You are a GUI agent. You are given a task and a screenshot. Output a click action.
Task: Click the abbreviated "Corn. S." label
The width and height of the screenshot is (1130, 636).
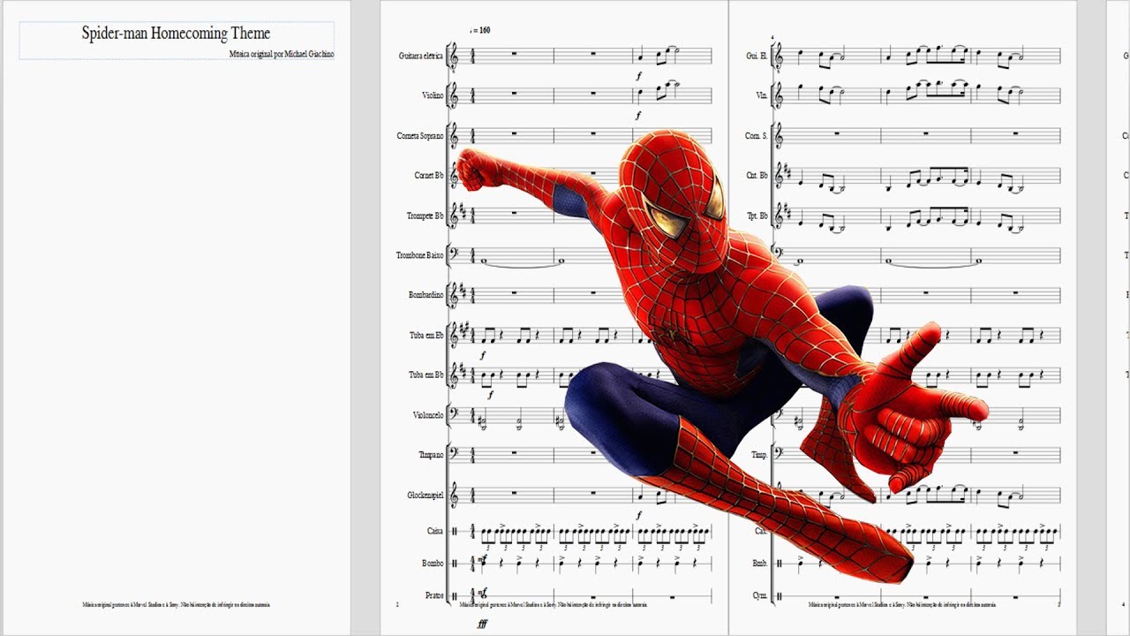757,136
